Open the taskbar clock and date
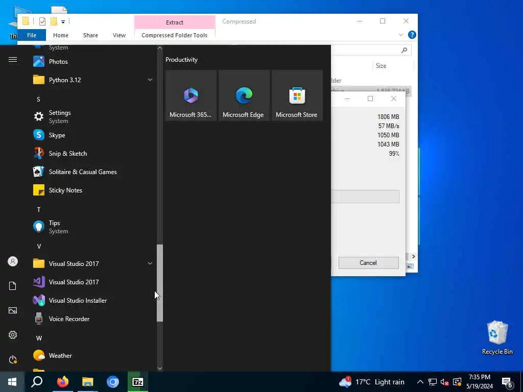523x392 pixels. (479, 382)
